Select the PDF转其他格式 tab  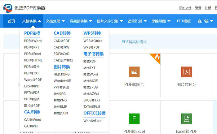pyautogui.click(x=134, y=42)
